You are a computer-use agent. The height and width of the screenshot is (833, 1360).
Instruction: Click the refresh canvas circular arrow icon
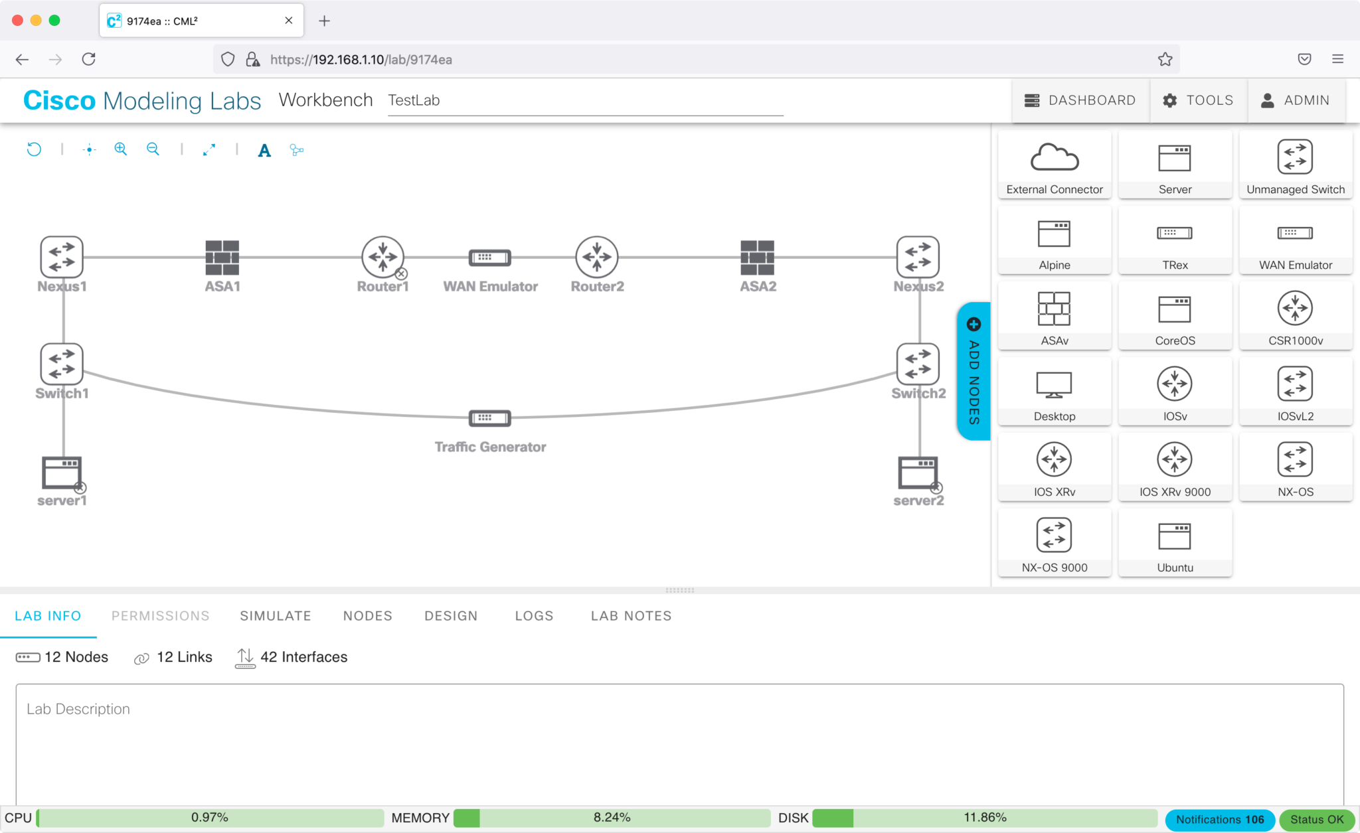click(34, 149)
